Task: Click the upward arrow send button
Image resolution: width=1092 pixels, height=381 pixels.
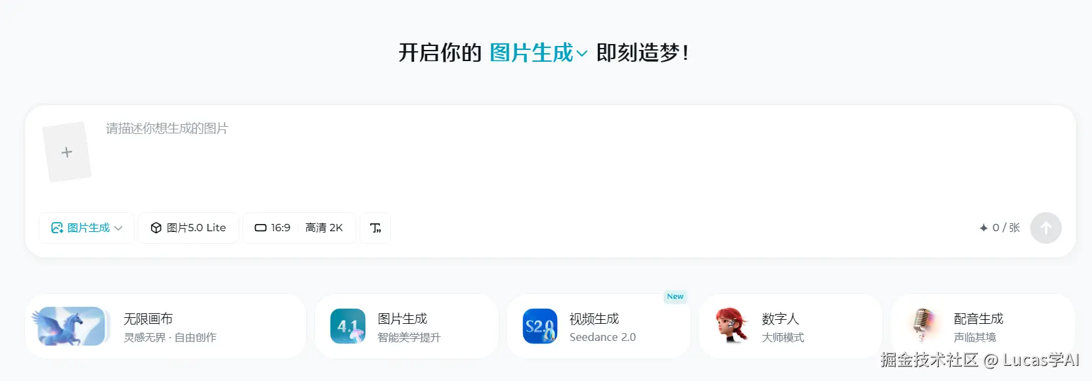Action: [x=1045, y=228]
